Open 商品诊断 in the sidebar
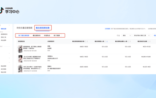The width and height of the screenshot is (156, 98). (4, 72)
